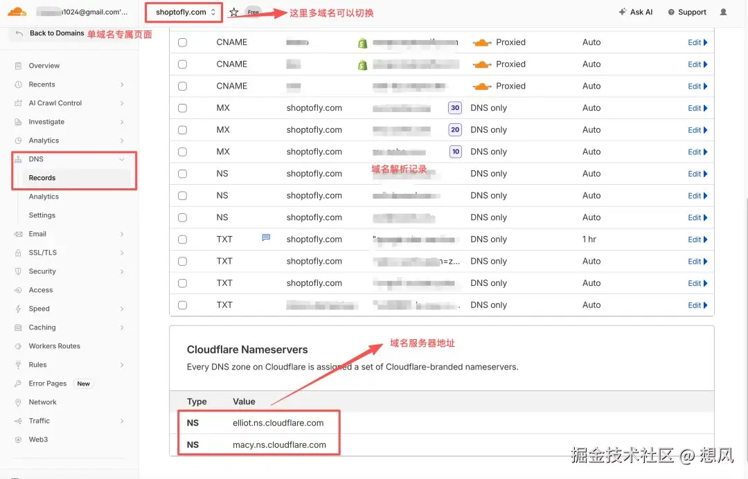Viewport: 748px width, 479px height.
Task: Click the Rules sidebar icon
Action: 18,365
